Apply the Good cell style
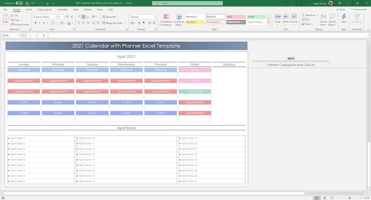This screenshot has height=200, width=371. click(x=257, y=17)
